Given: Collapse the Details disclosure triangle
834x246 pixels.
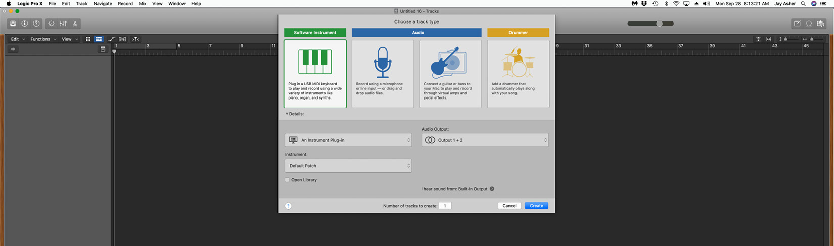Looking at the screenshot, I should pyautogui.click(x=287, y=114).
